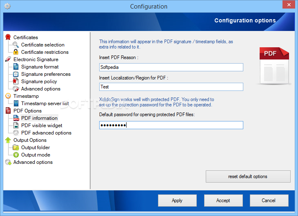Select Output mode item
298x216 pixels.
[36, 155]
